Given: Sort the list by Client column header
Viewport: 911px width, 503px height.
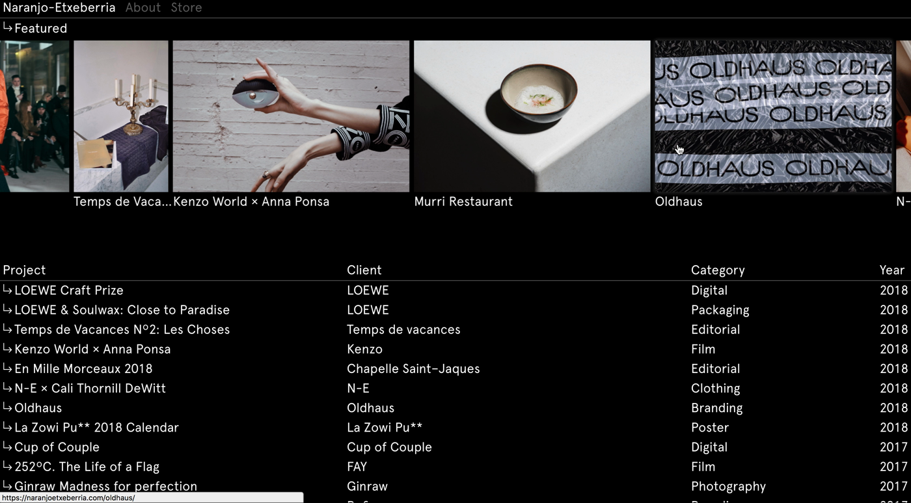Looking at the screenshot, I should [364, 270].
